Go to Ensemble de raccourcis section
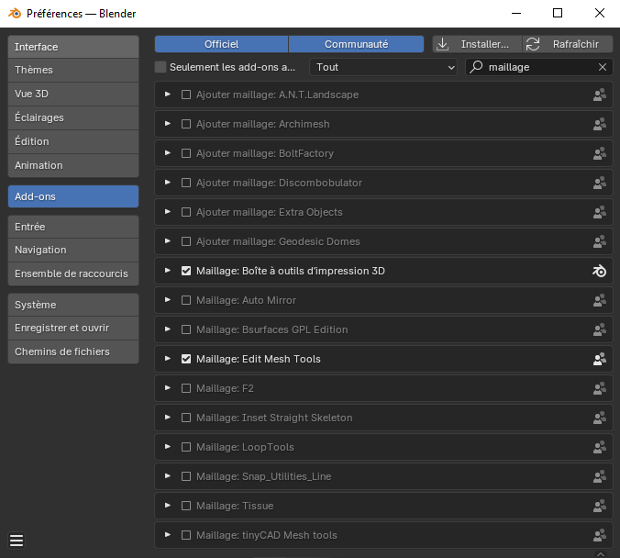The width and height of the screenshot is (620, 558). coord(73,273)
